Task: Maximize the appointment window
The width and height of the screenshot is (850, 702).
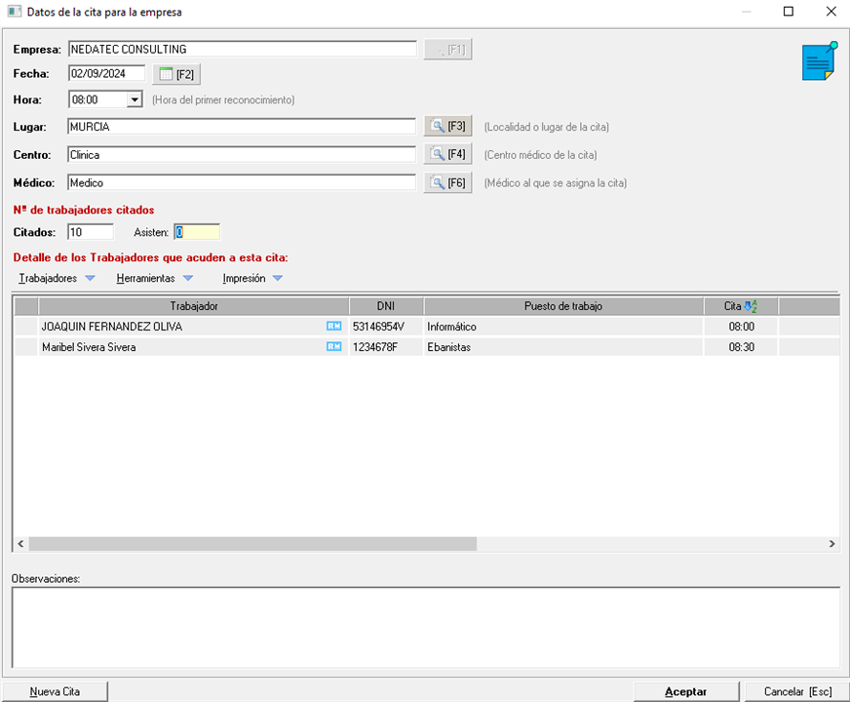Action: point(789,12)
